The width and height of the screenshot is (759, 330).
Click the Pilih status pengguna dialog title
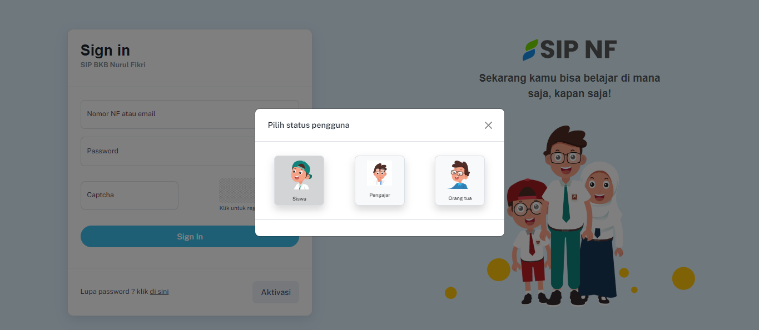(x=309, y=125)
